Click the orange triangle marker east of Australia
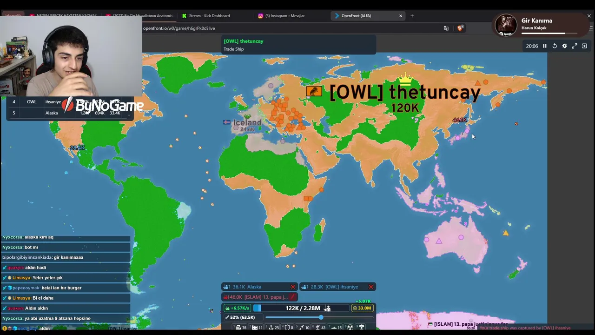The width and height of the screenshot is (595, 335). [x=506, y=233]
